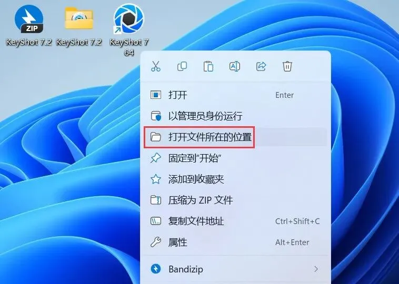Select the KeyShot 7 64 shortcut icon
The image size is (399, 284).
click(129, 19)
